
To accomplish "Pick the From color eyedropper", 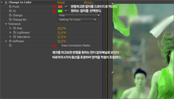I will click(67, 7).
